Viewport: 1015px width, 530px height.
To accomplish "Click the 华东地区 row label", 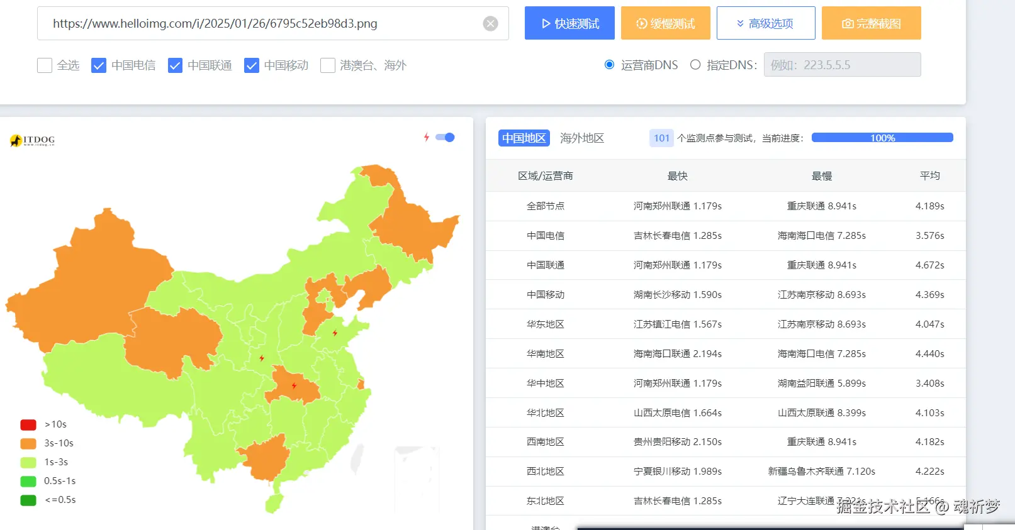I will (x=546, y=324).
